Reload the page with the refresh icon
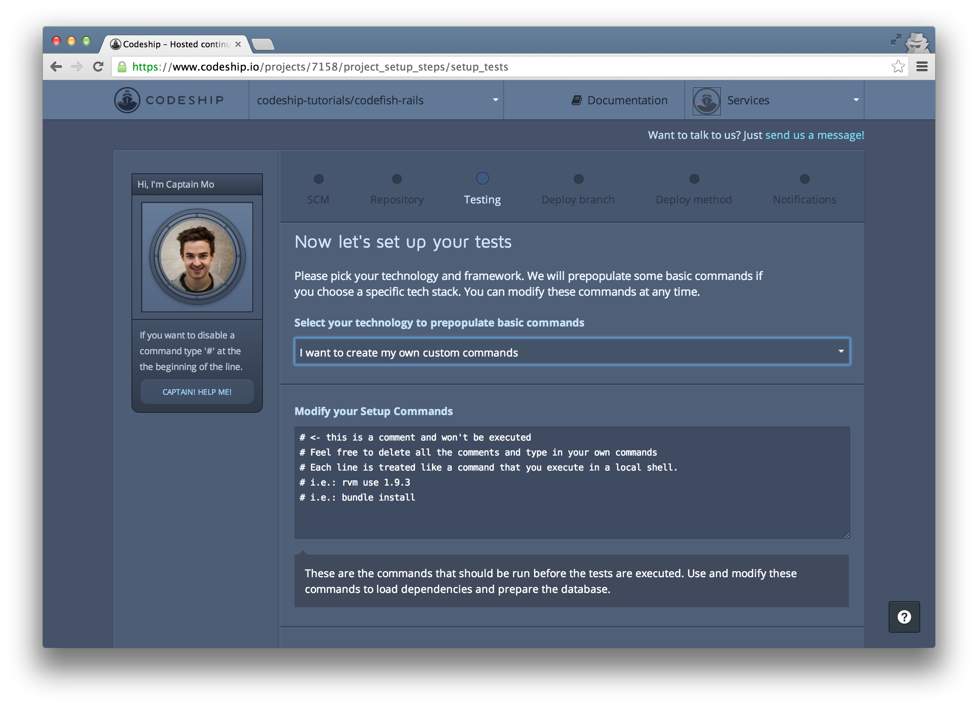Screen dimensions: 978x707 pos(98,66)
